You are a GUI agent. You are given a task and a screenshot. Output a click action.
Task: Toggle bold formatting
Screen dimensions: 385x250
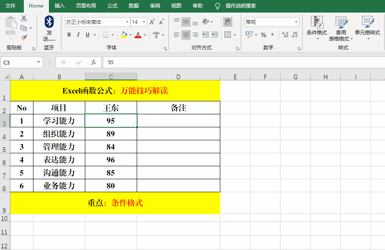pos(69,35)
